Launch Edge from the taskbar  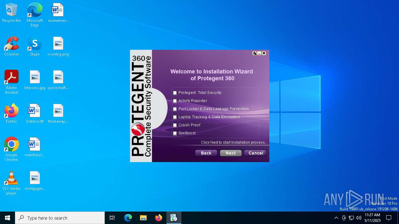tap(128, 218)
